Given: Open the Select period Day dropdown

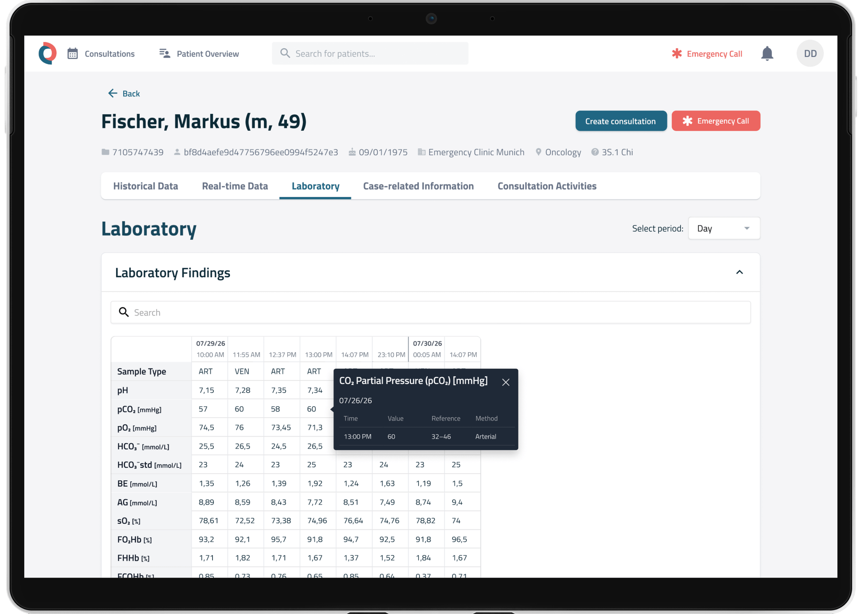Looking at the screenshot, I should 724,228.
